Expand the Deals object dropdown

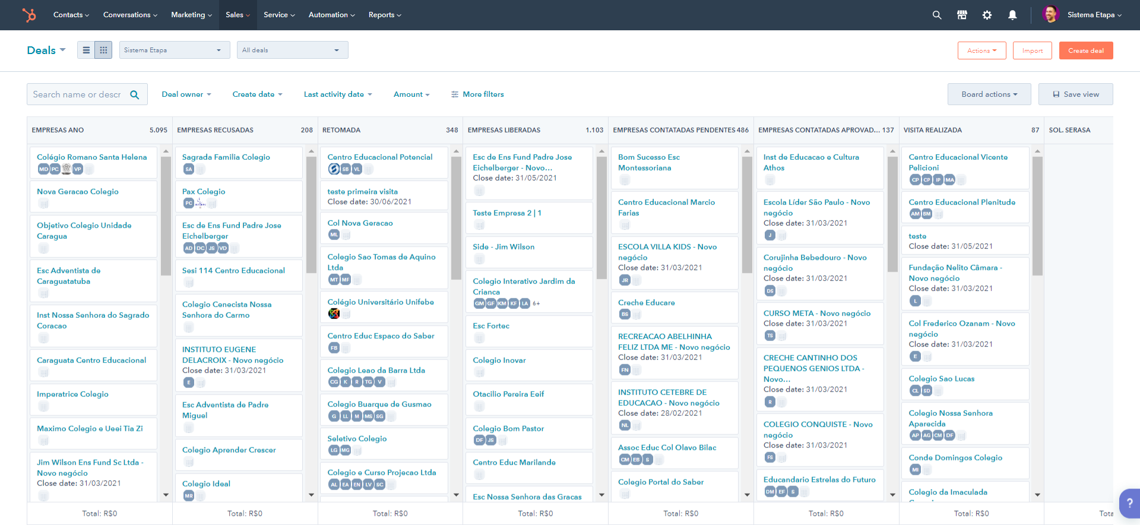[x=46, y=50]
